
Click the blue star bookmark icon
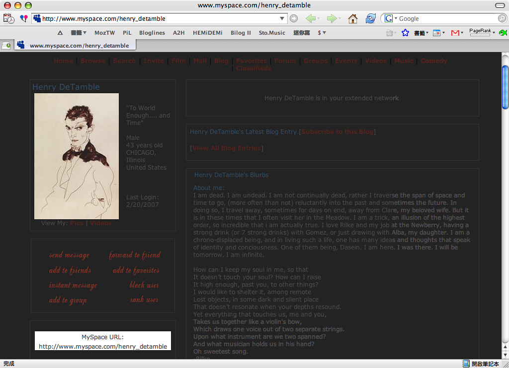click(x=405, y=33)
